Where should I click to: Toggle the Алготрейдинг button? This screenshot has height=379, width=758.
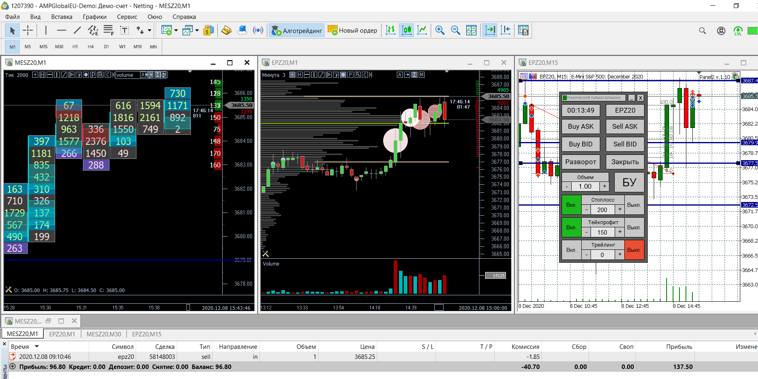pos(297,30)
